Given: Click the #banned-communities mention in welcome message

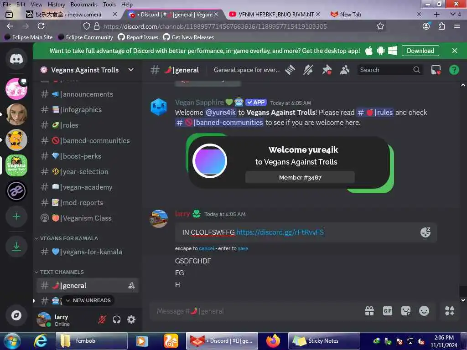Looking at the screenshot, I should pos(219,123).
